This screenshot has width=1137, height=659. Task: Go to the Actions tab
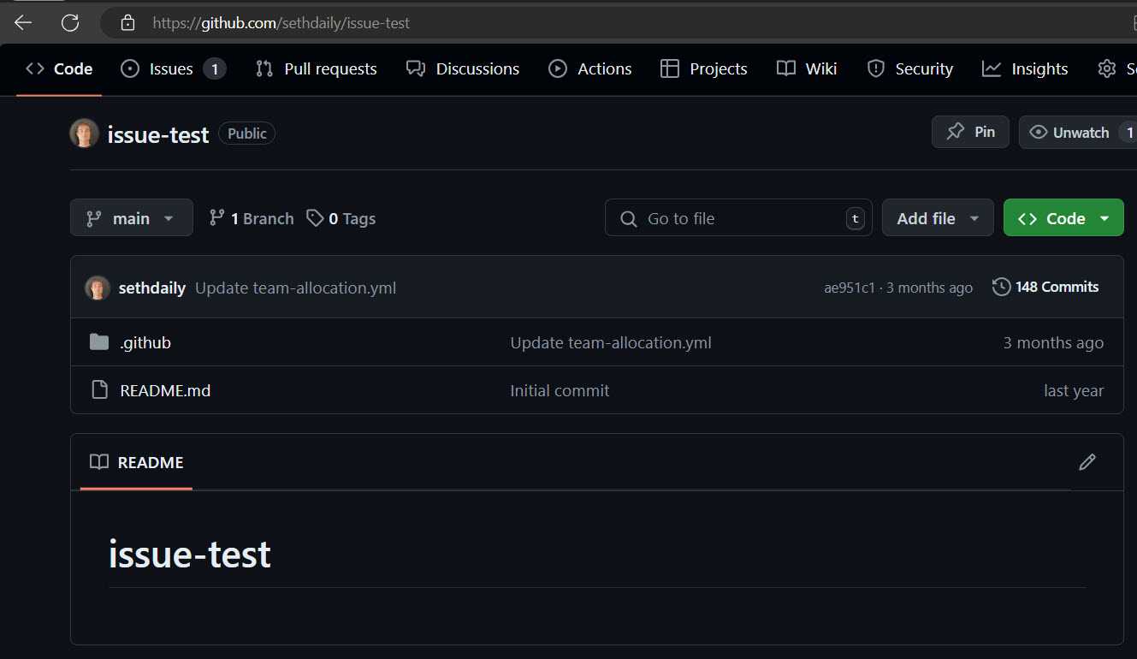pos(590,69)
